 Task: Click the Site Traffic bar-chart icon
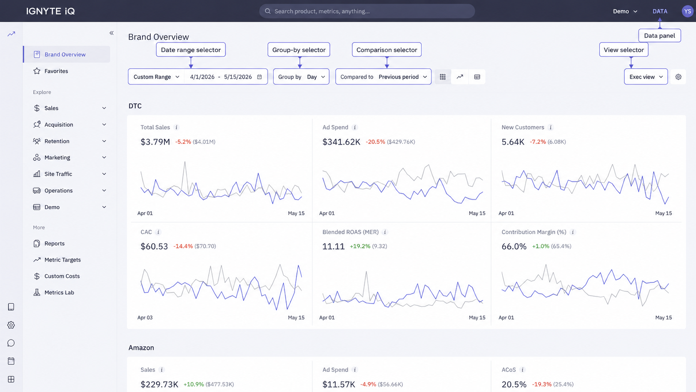pyautogui.click(x=37, y=174)
